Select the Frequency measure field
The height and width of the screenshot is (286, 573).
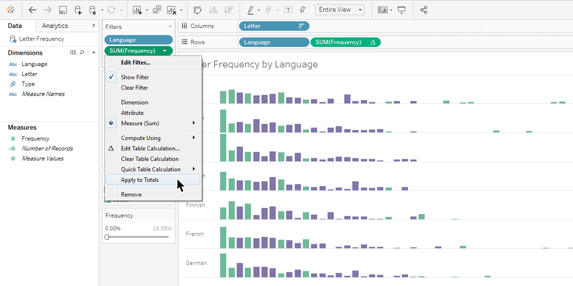(35, 138)
